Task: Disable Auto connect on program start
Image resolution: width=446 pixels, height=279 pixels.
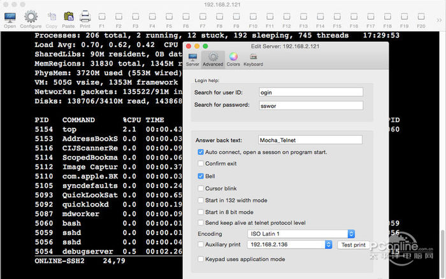Action: (201, 152)
